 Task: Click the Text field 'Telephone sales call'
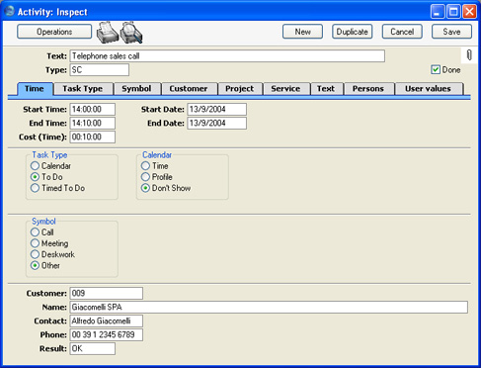pos(227,56)
